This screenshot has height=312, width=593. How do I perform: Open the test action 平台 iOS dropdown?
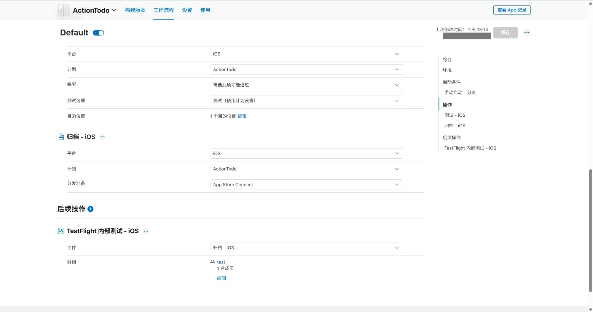pos(306,54)
